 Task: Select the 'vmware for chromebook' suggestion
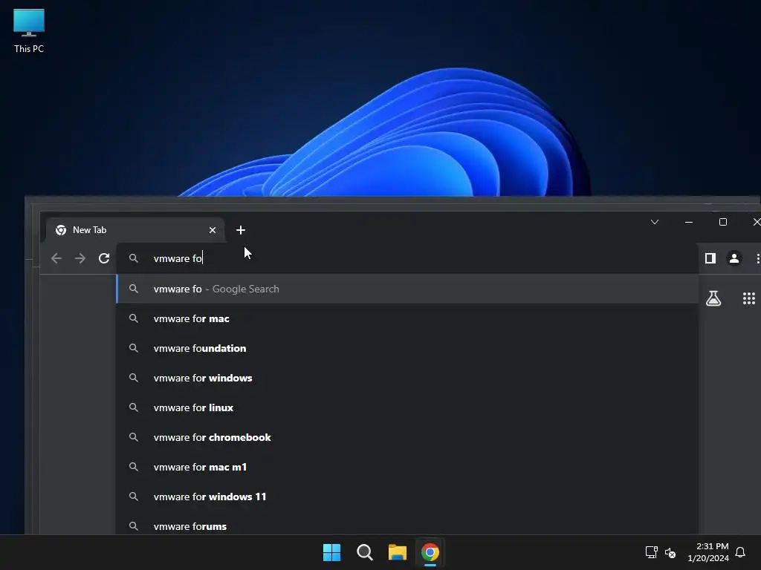point(407,437)
